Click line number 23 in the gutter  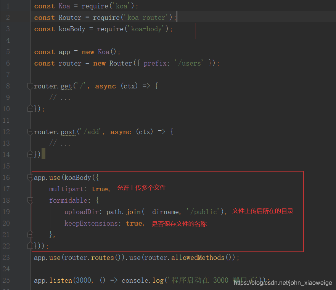click(x=6, y=257)
